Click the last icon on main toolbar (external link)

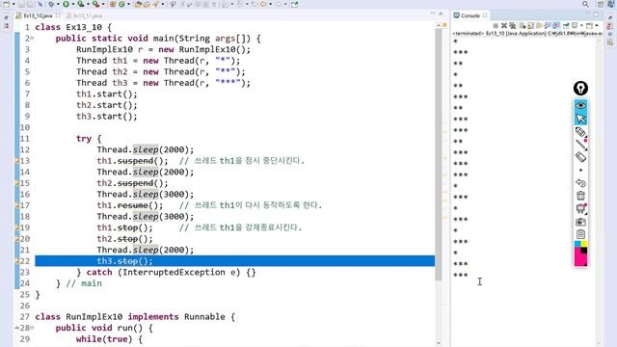pyautogui.click(x=294, y=4)
